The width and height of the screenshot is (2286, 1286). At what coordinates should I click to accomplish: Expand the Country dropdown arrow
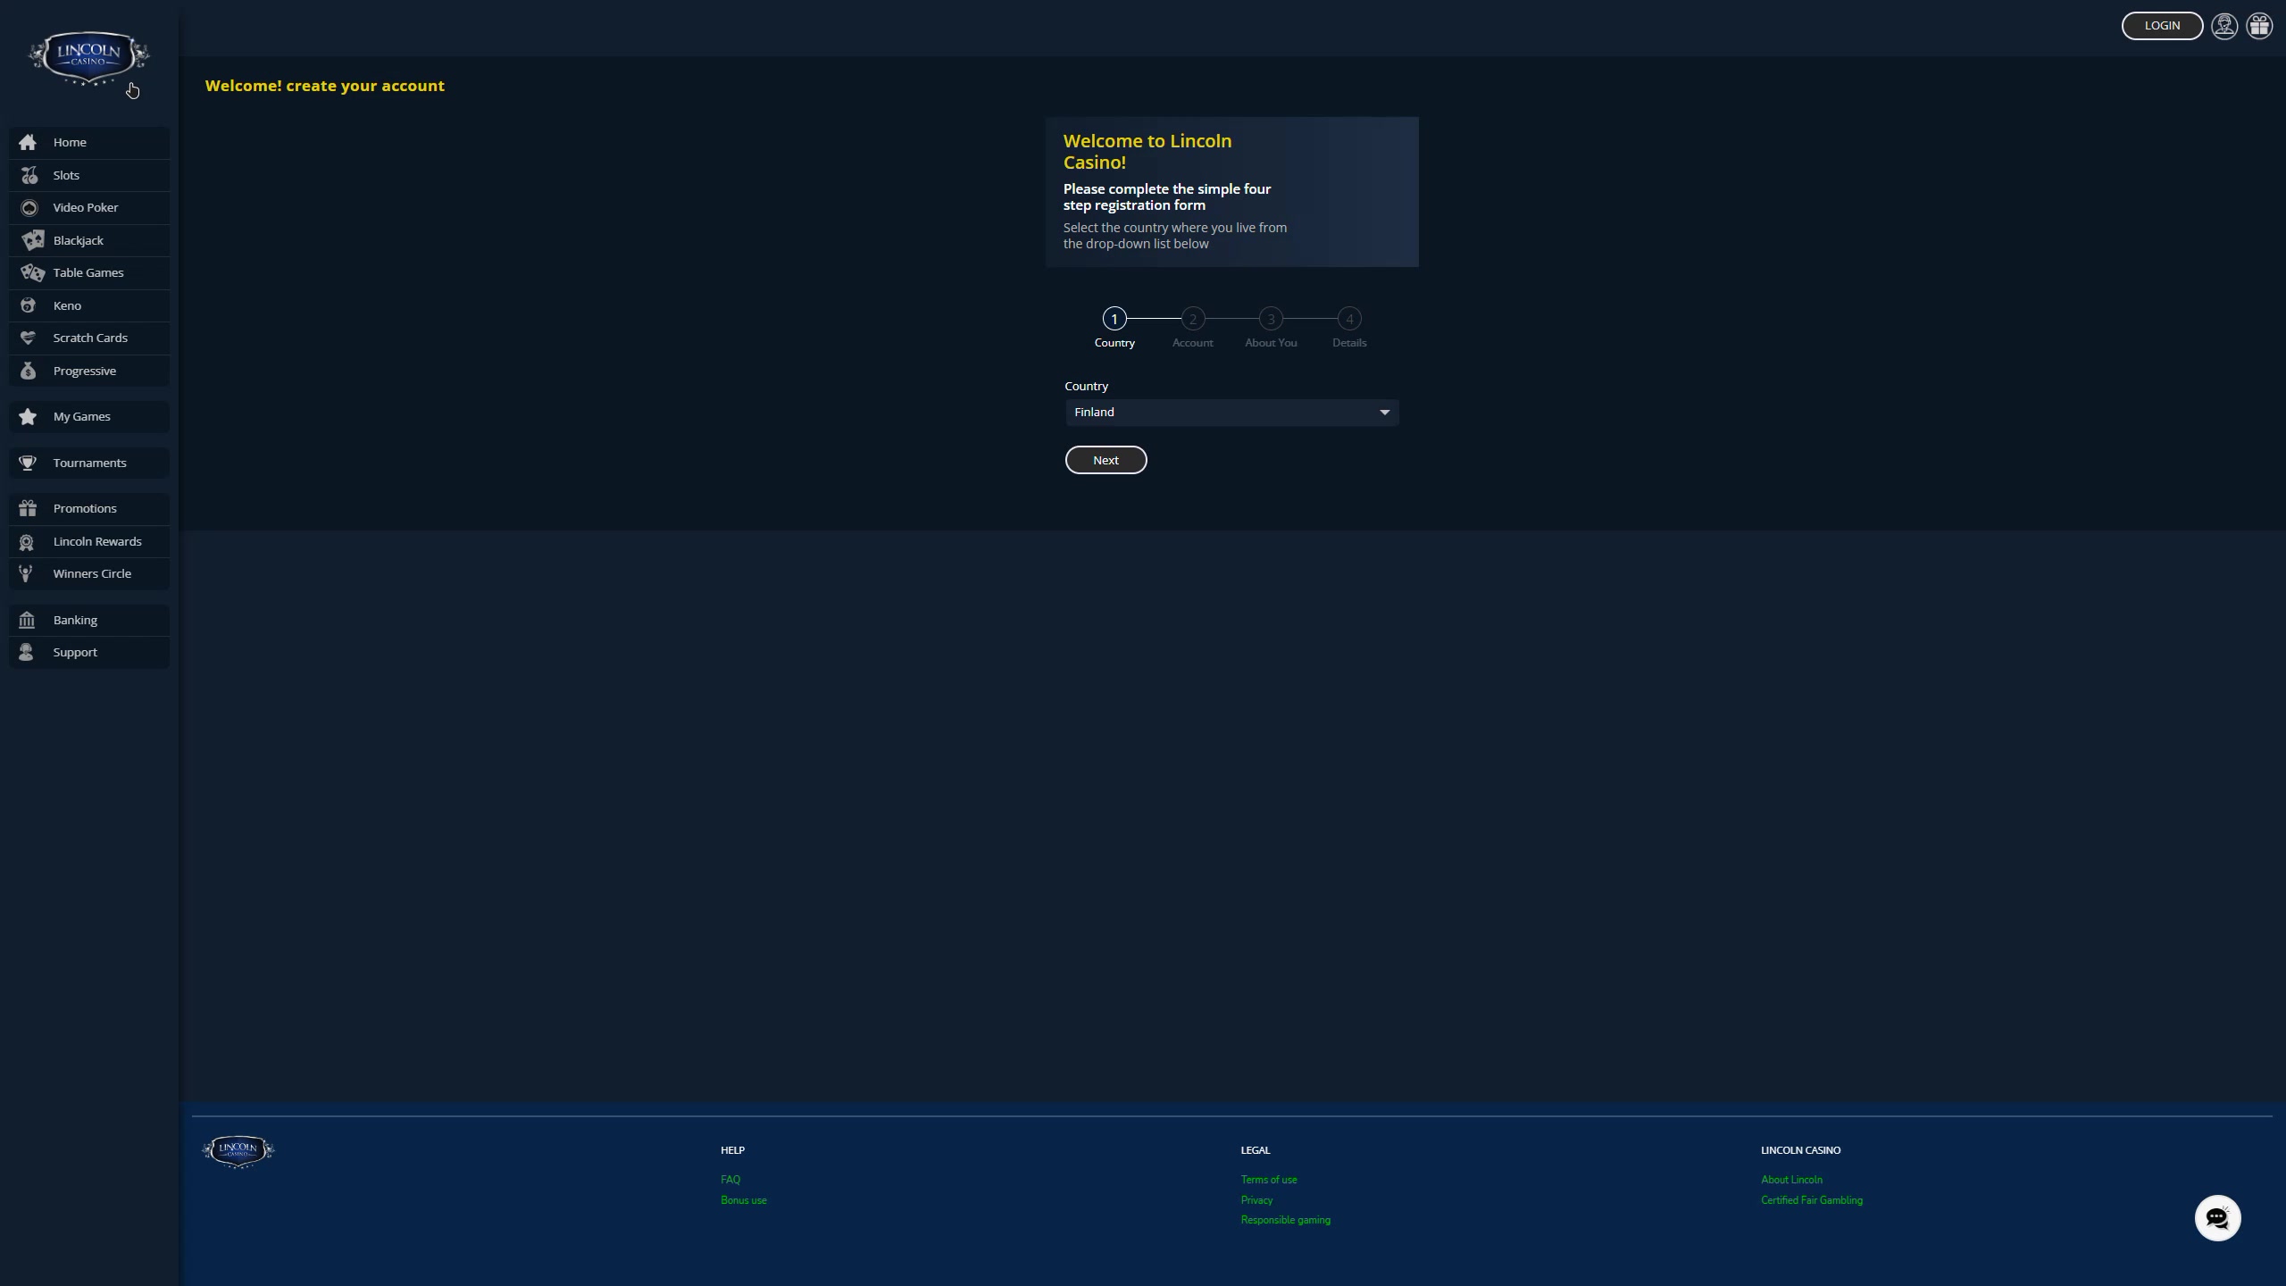point(1384,412)
